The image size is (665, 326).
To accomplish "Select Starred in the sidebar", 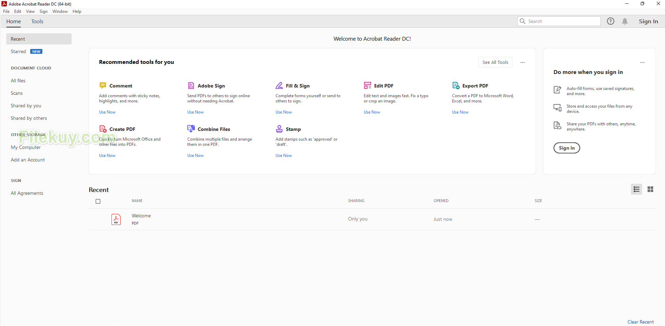I will tap(18, 51).
